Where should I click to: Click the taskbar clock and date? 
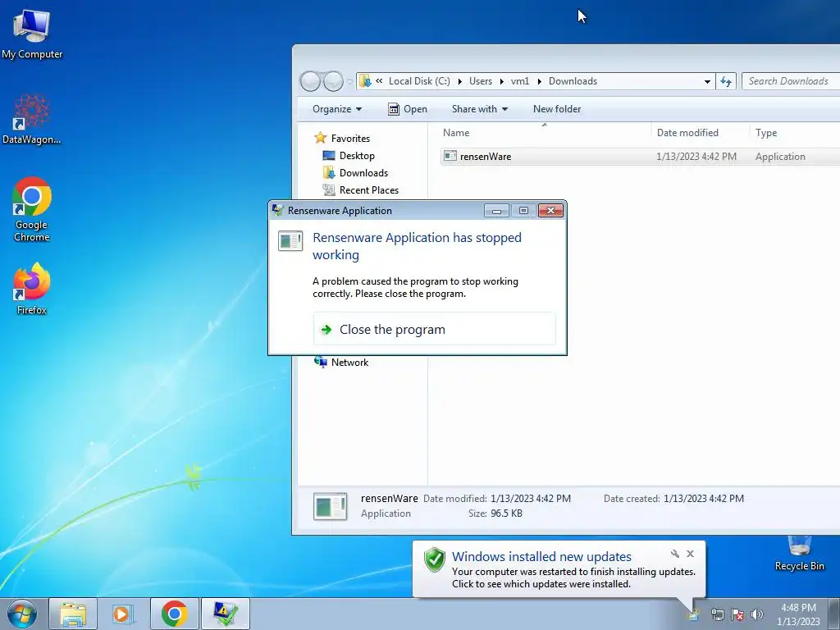click(798, 614)
